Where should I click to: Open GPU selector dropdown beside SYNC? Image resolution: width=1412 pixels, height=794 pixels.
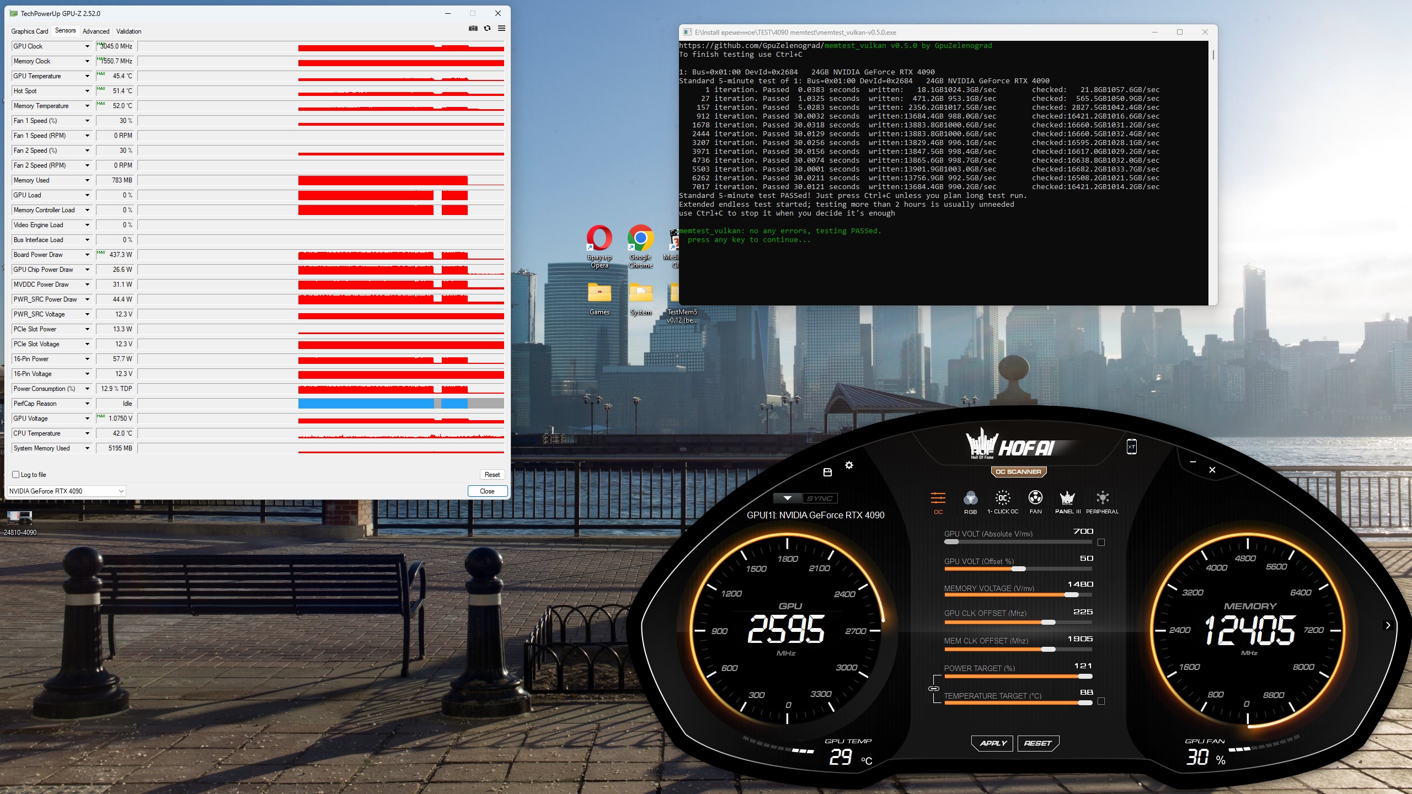(x=787, y=498)
